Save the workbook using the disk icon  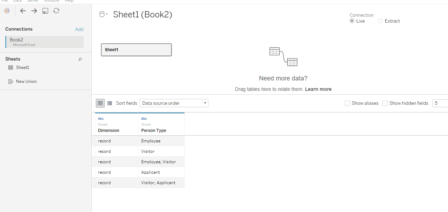[45, 11]
